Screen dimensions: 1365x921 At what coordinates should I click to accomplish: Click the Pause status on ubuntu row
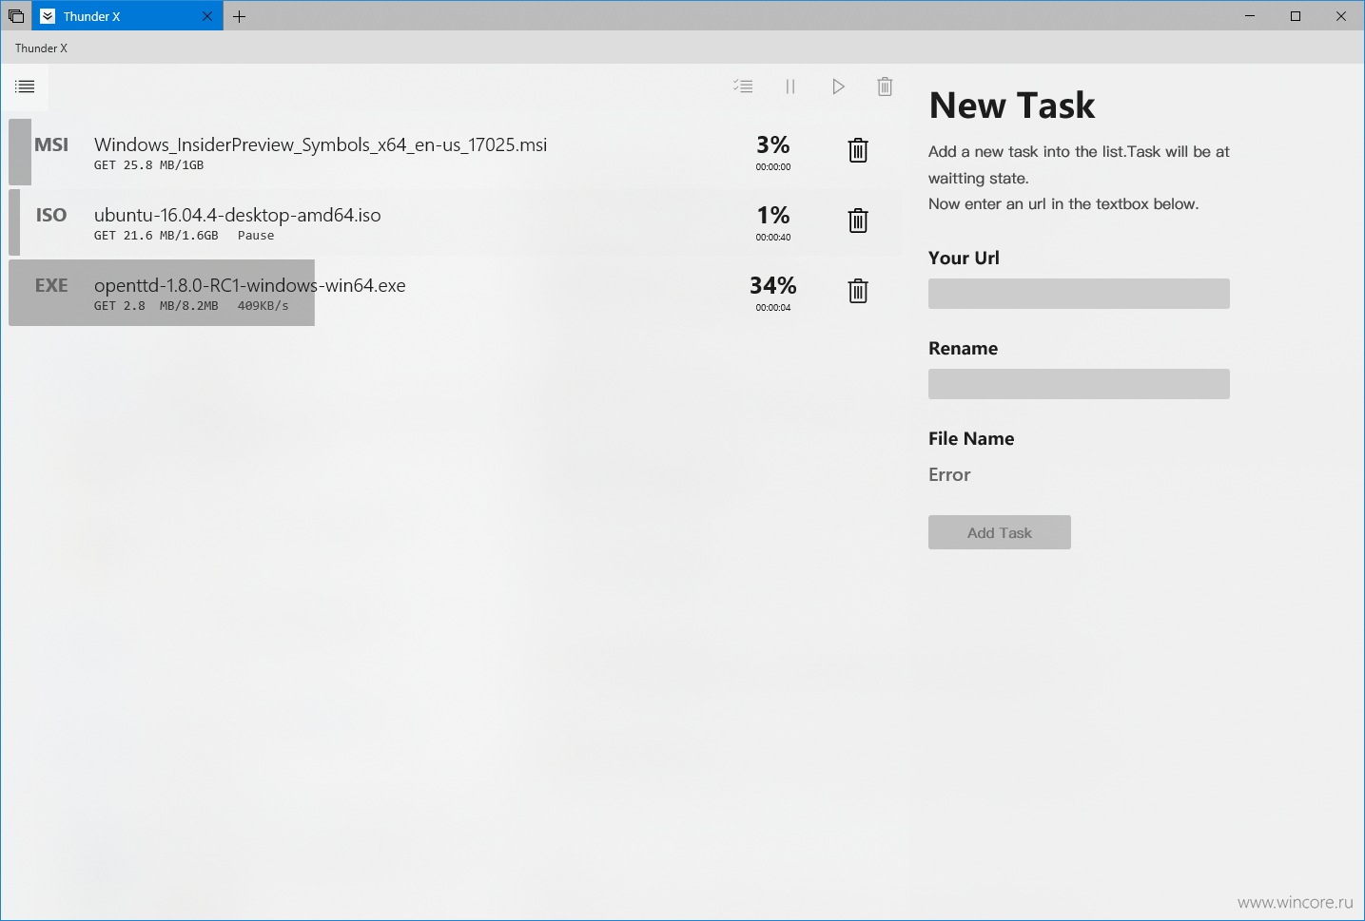click(x=256, y=236)
